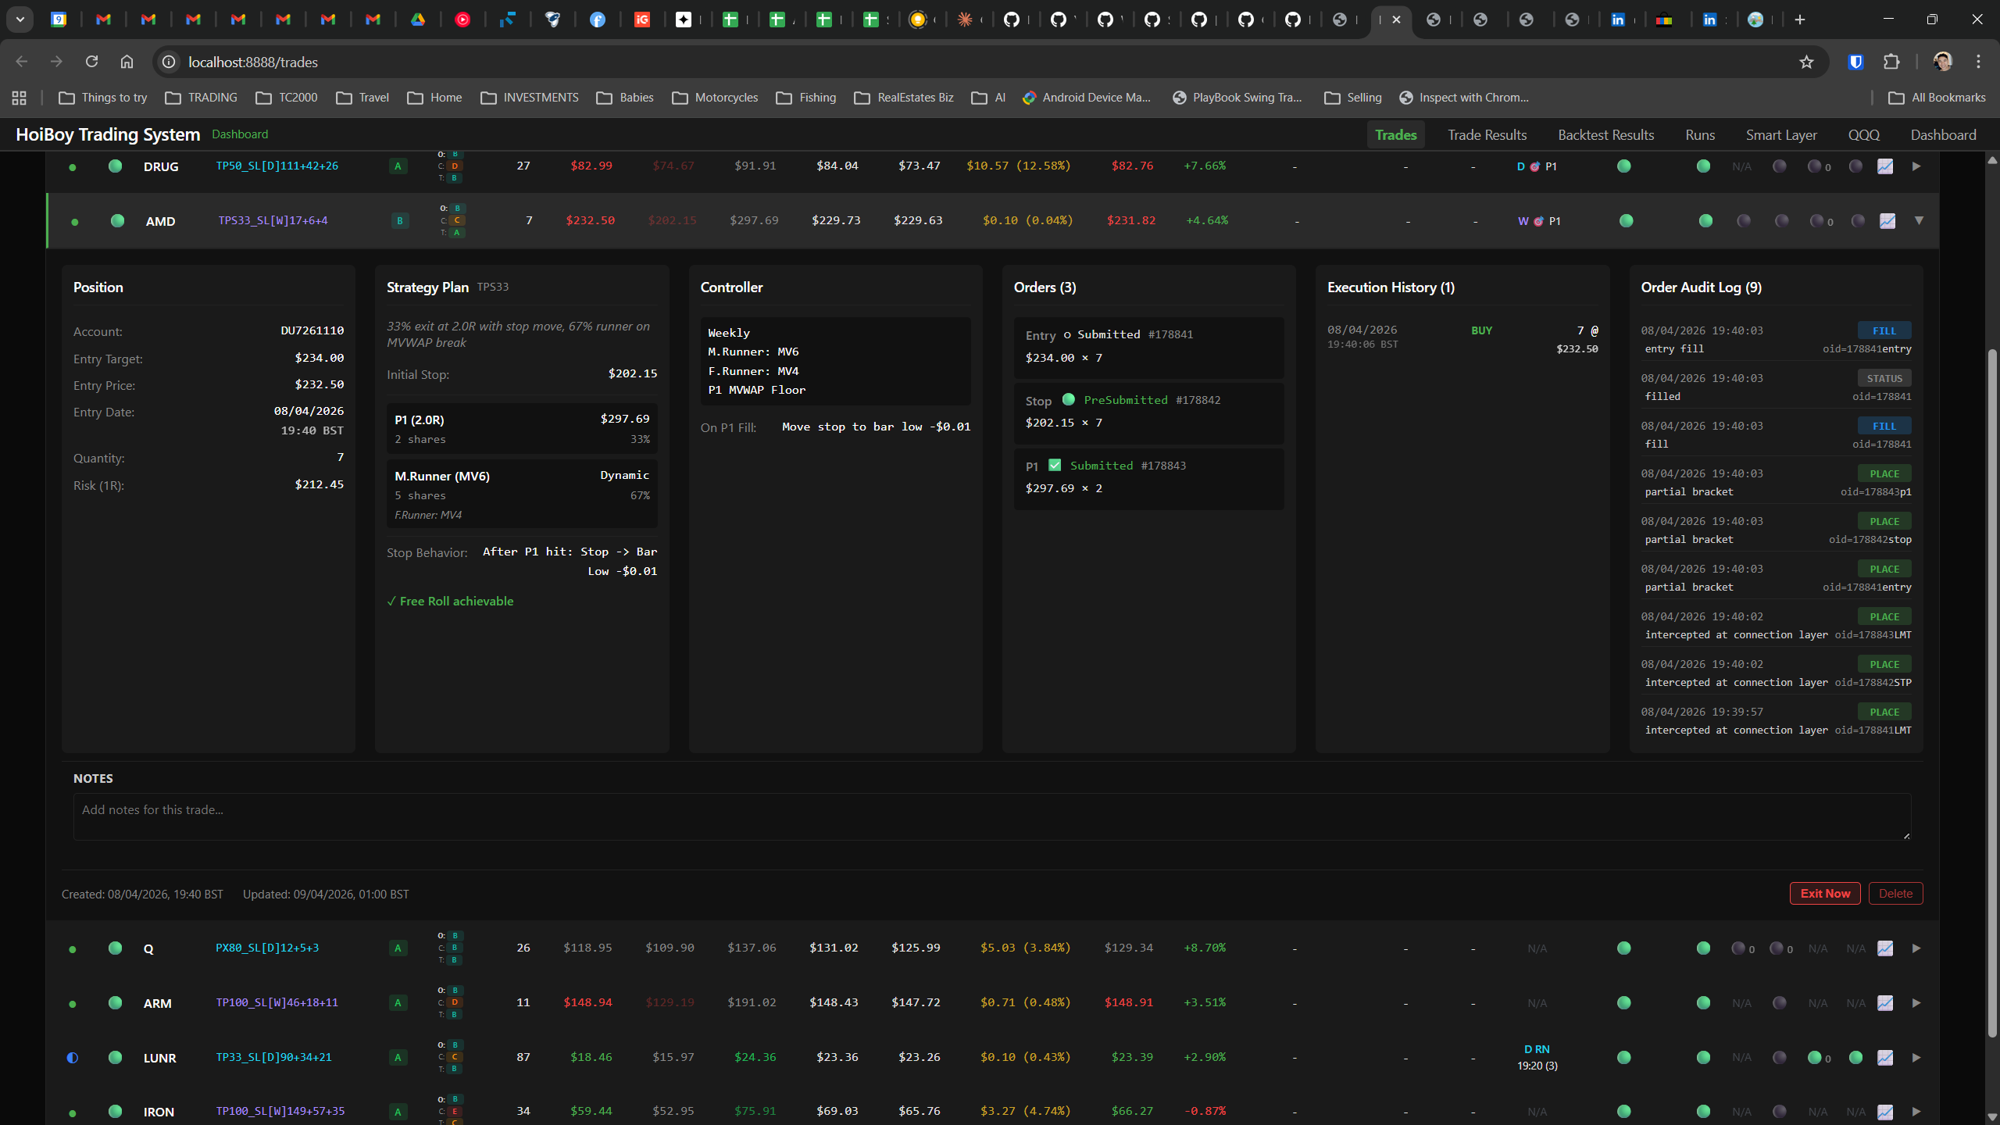Open the Chrome three-dot menu
This screenshot has height=1125, width=2000.
[1979, 62]
